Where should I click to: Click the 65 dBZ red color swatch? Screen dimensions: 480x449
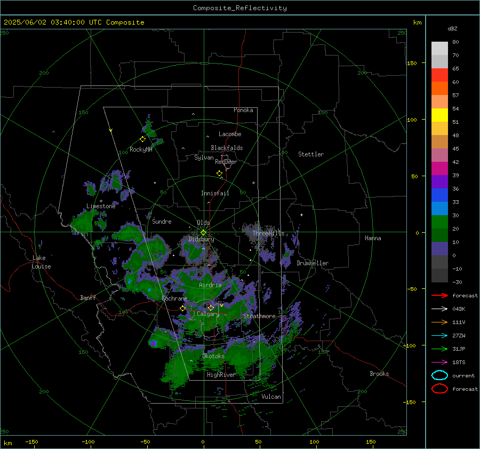439,75
